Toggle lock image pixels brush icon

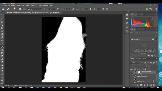(x=137, y=69)
